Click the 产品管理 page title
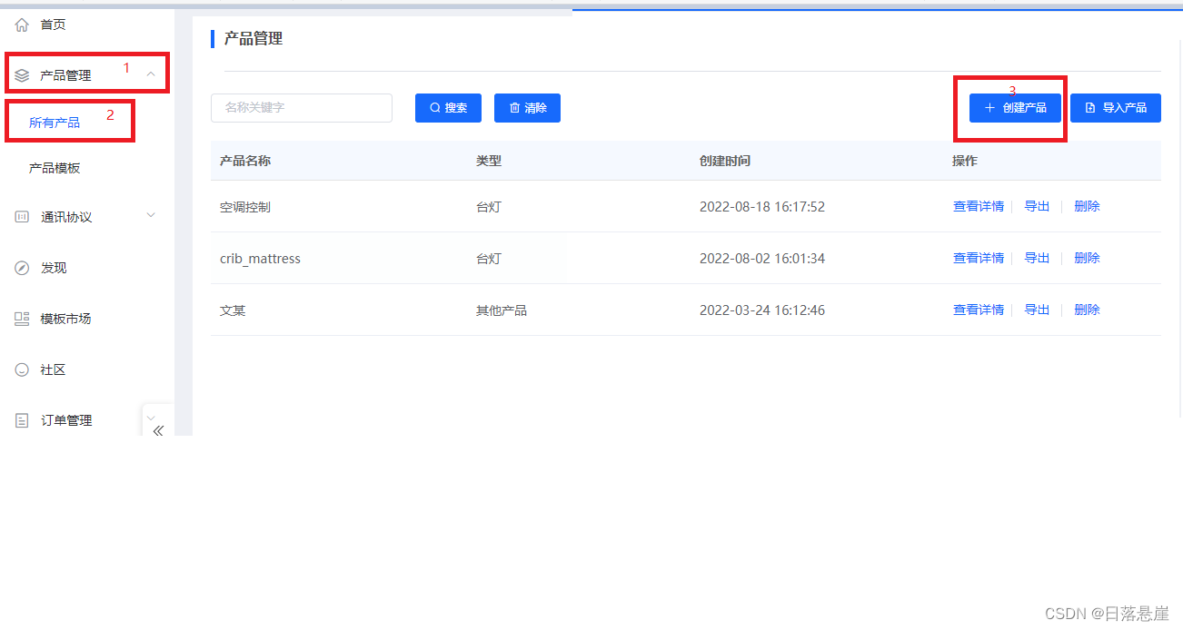1183x630 pixels. click(253, 38)
